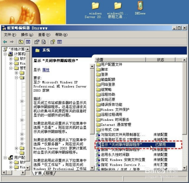Click the Export list toolbar icon
This screenshot has height=183, width=189.
pyautogui.click(x=44, y=42)
